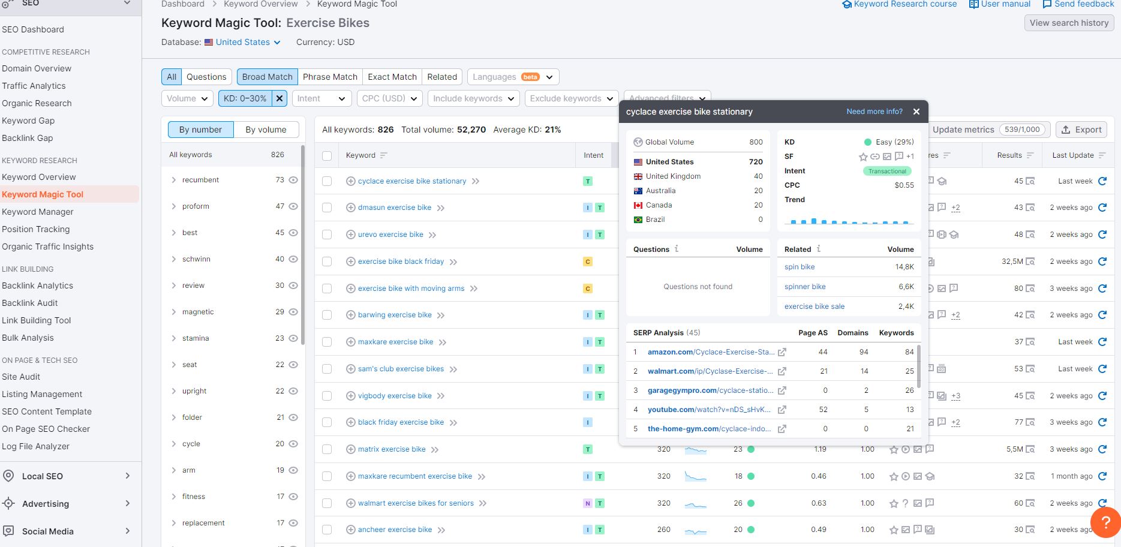The height and width of the screenshot is (547, 1121).
Task: Open the spin bike related keyword link
Action: pyautogui.click(x=800, y=267)
